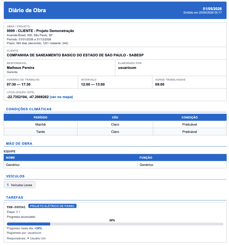Select the 'Gerente' role text
The height and width of the screenshot is (246, 229).
point(12,72)
